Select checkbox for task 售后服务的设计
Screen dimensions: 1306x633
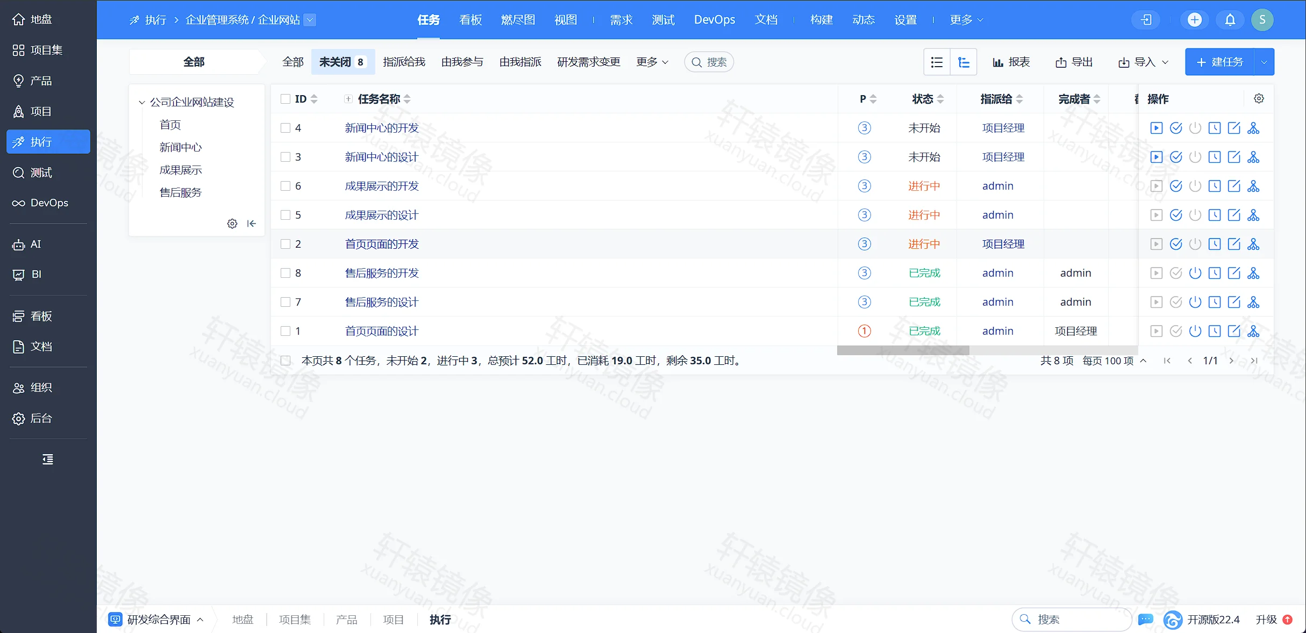tap(286, 302)
